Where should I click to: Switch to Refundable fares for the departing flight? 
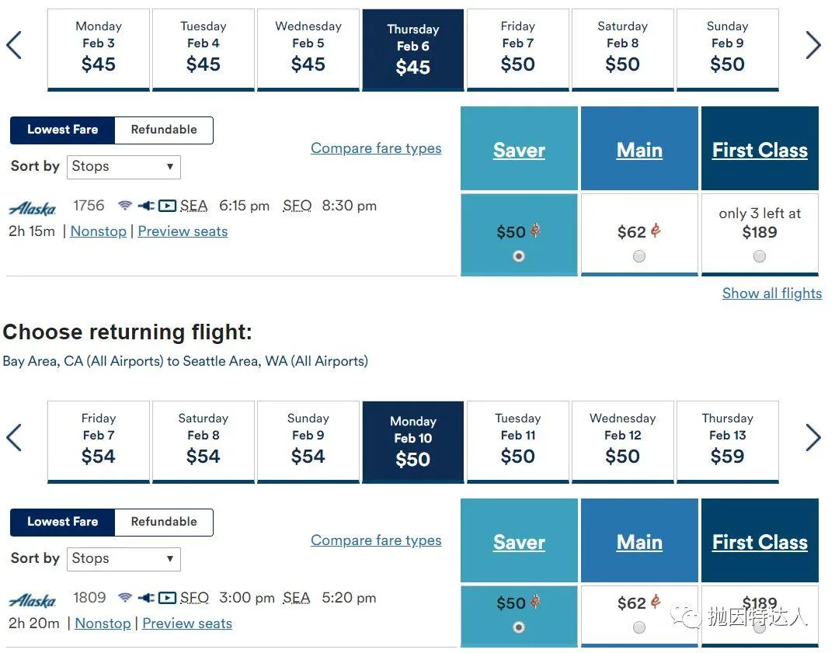pyautogui.click(x=164, y=130)
